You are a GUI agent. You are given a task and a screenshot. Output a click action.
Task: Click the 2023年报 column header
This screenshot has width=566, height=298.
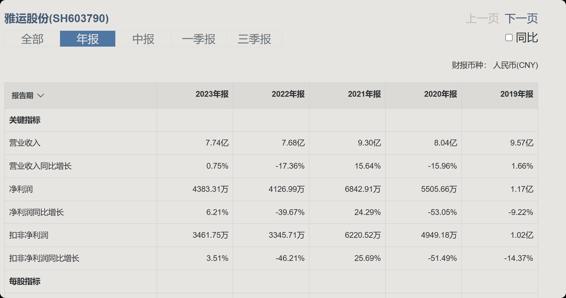(212, 94)
